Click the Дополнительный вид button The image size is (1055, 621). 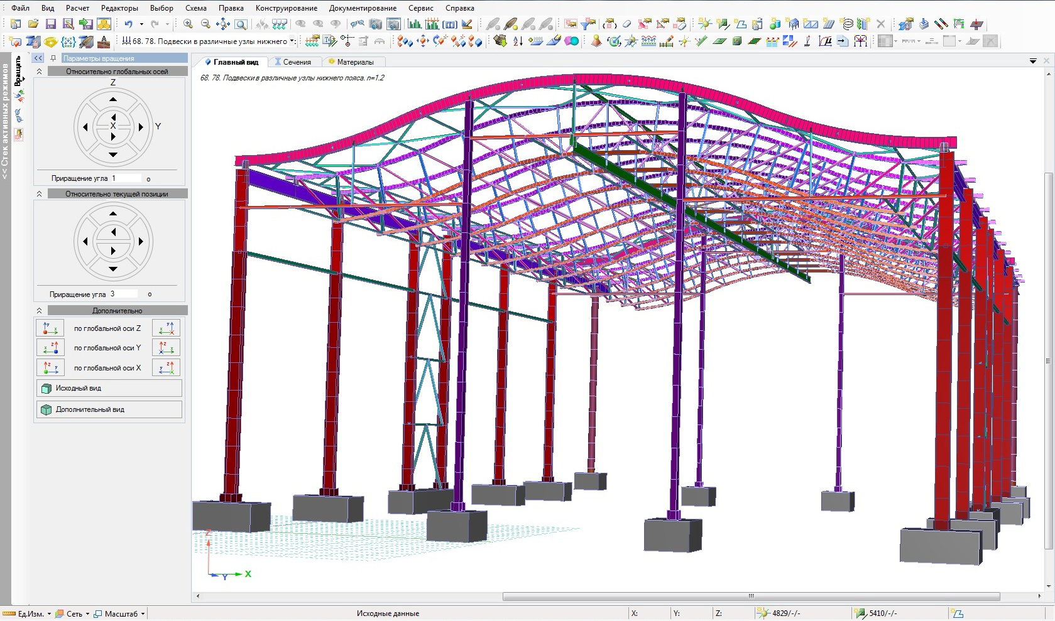pos(109,409)
